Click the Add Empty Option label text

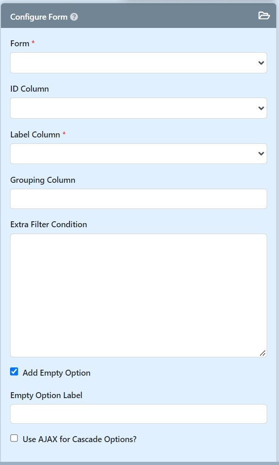click(x=57, y=373)
